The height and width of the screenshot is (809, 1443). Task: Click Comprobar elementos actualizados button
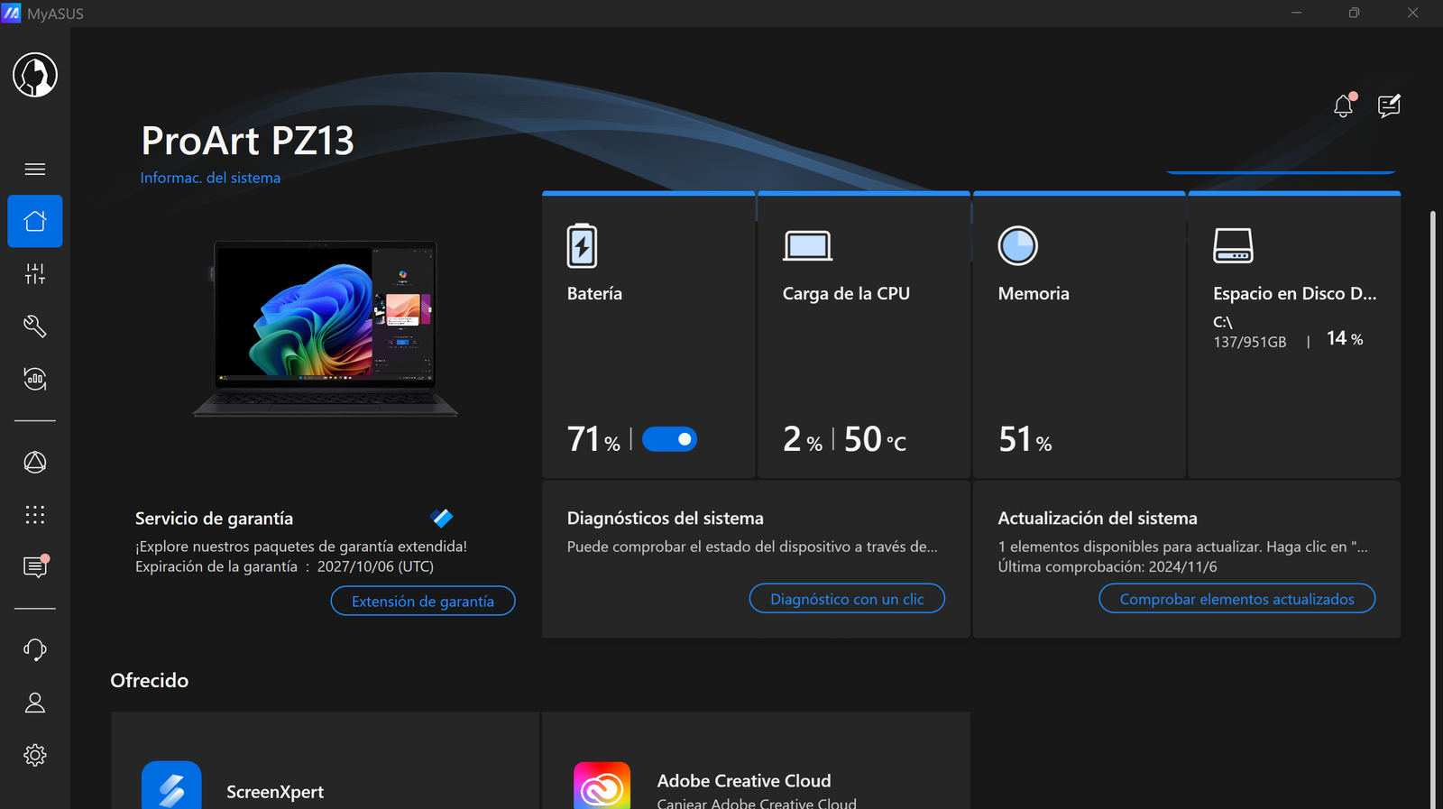coord(1236,599)
